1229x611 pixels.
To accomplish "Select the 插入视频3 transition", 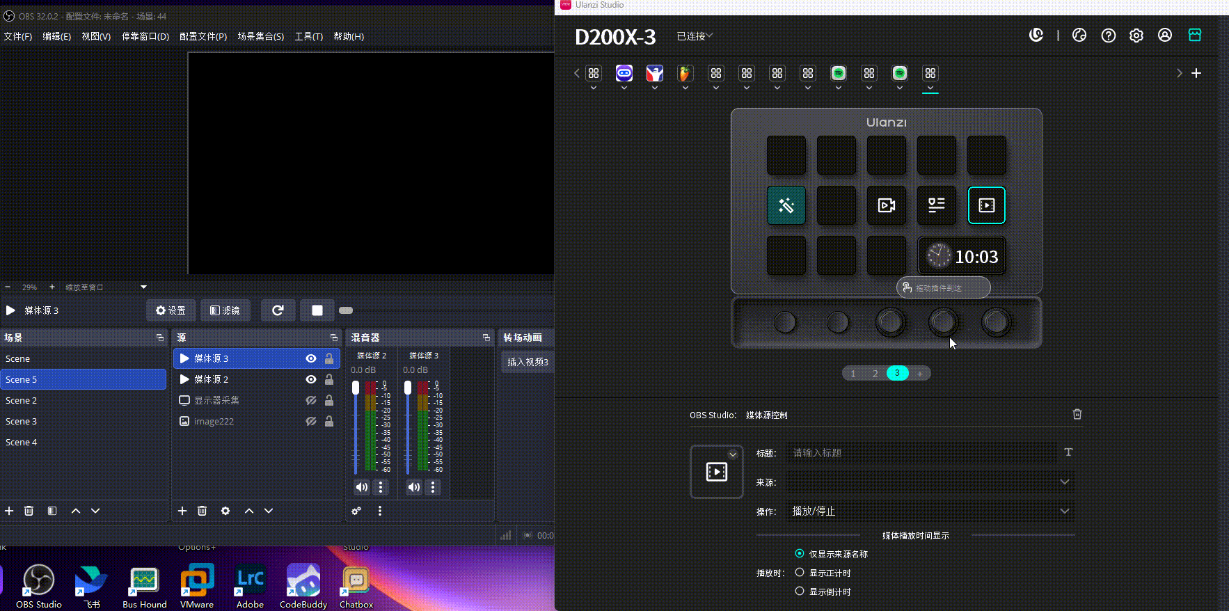I will 528,362.
